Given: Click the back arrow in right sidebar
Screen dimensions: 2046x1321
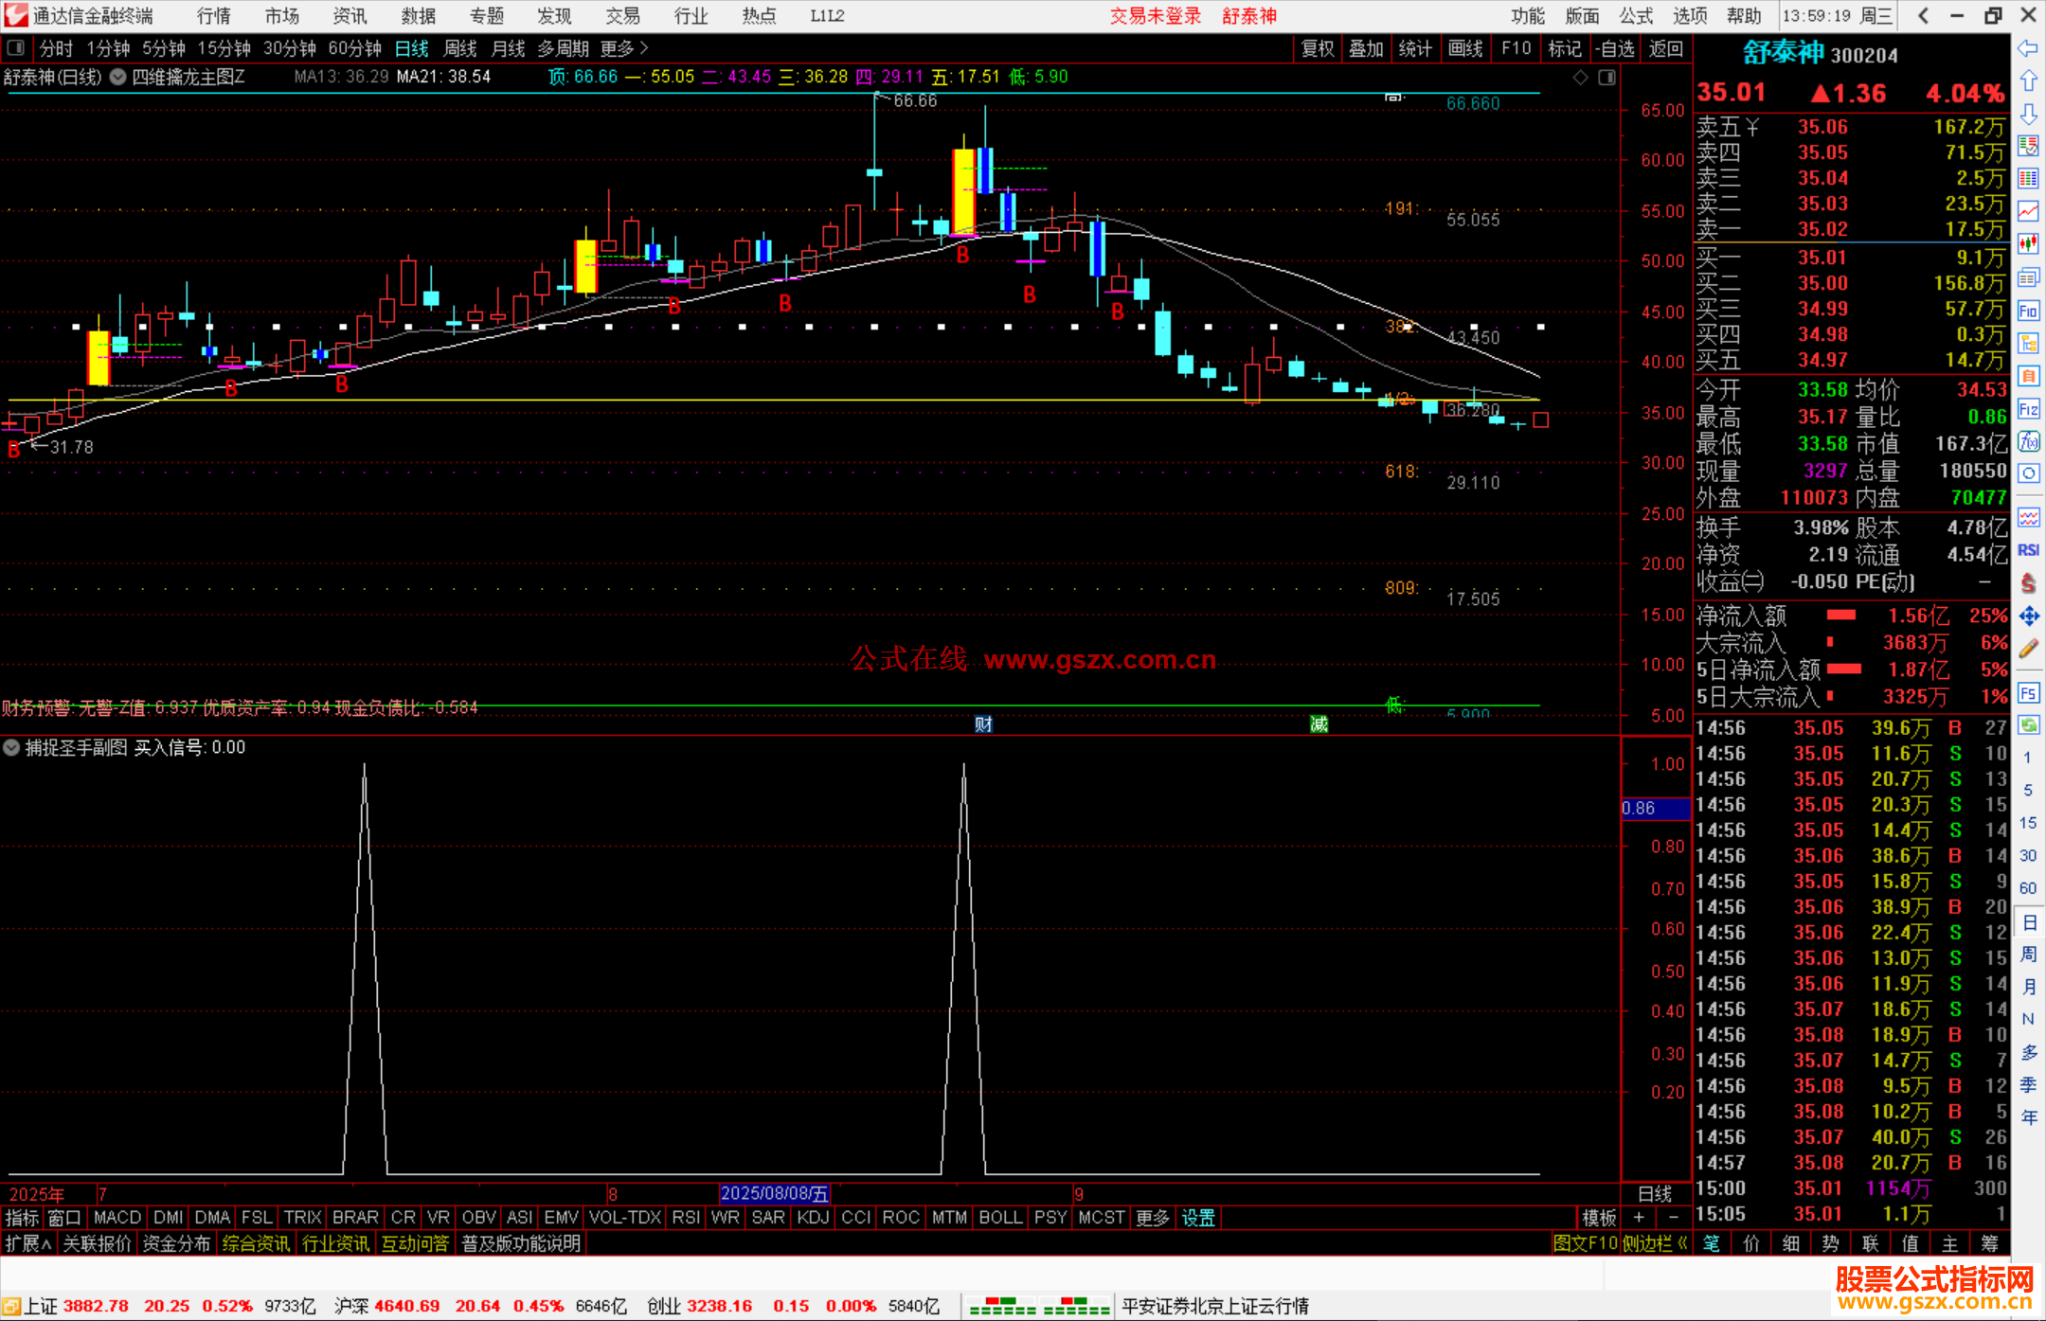Looking at the screenshot, I should coord(2028,48).
